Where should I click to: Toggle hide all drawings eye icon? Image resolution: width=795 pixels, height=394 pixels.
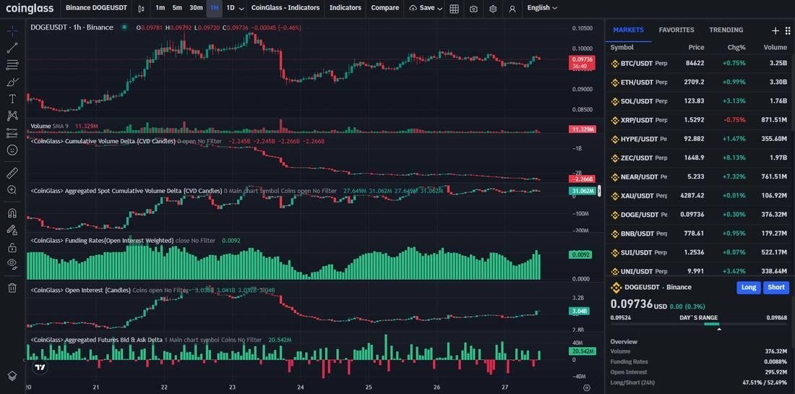tap(12, 263)
